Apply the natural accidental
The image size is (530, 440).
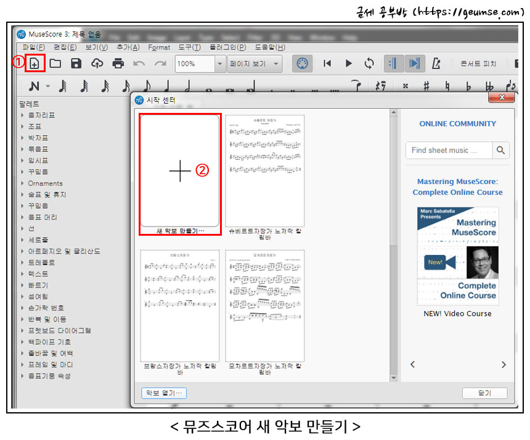coord(447,86)
